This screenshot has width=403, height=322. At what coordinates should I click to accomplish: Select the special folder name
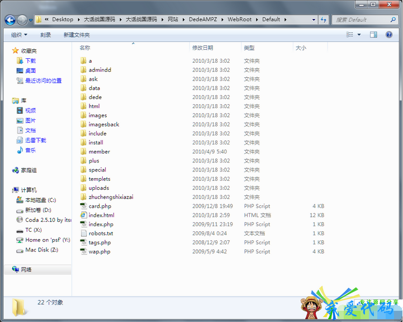(97, 170)
